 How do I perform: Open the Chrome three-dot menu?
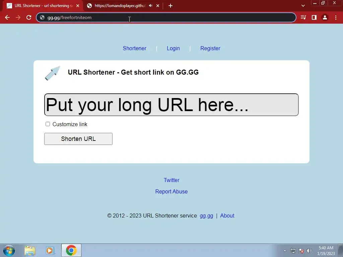click(x=336, y=17)
